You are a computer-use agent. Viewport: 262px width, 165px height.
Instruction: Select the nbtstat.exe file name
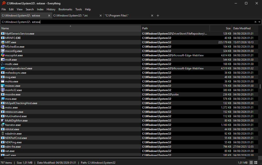12,129
